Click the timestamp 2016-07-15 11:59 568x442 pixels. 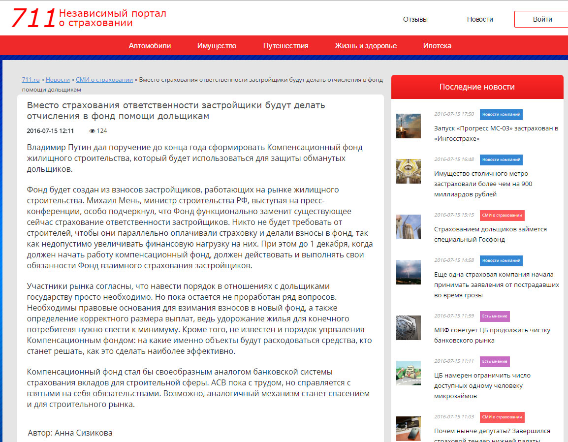454,316
